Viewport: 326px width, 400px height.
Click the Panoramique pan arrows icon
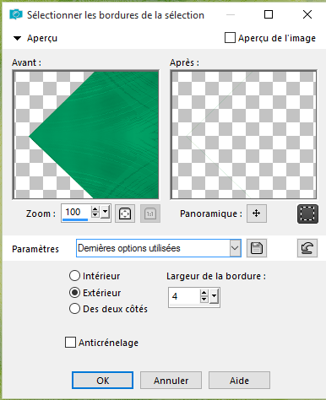tap(257, 214)
